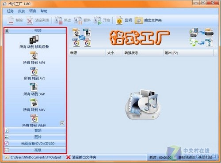Image resolution: width=221 pixels, height=163 pixels.
Task: Open the C:\Users\fifi\Documents\FFOutput path in status bar
Action: tap(33, 157)
